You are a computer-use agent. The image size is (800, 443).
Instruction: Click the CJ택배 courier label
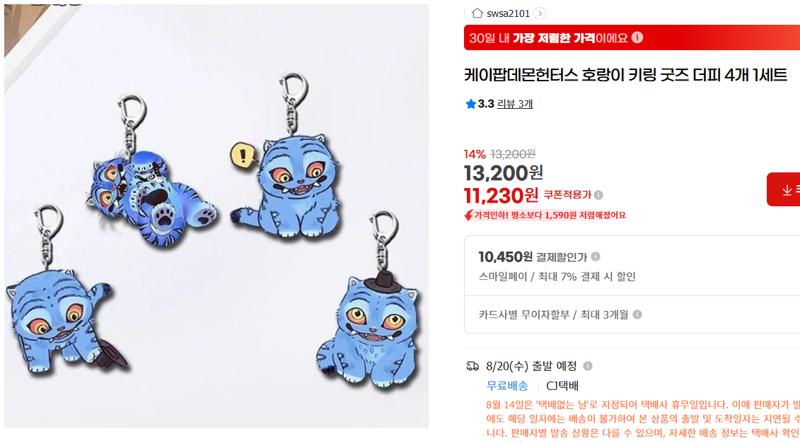(x=562, y=386)
